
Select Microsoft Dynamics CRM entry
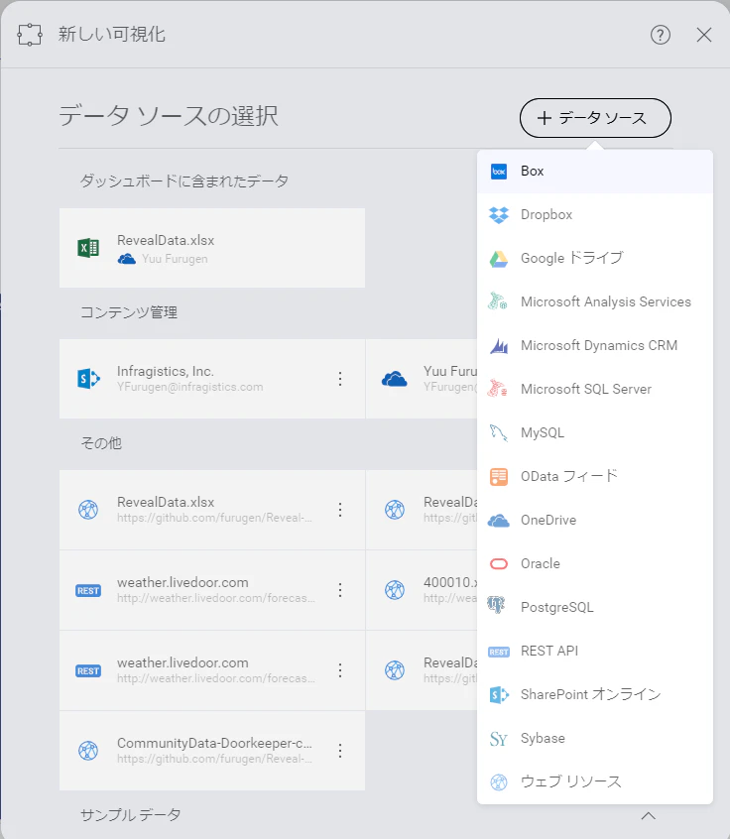coord(594,346)
